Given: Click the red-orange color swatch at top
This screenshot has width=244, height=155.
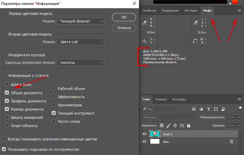Looking at the screenshot, I should (x=235, y=2).
